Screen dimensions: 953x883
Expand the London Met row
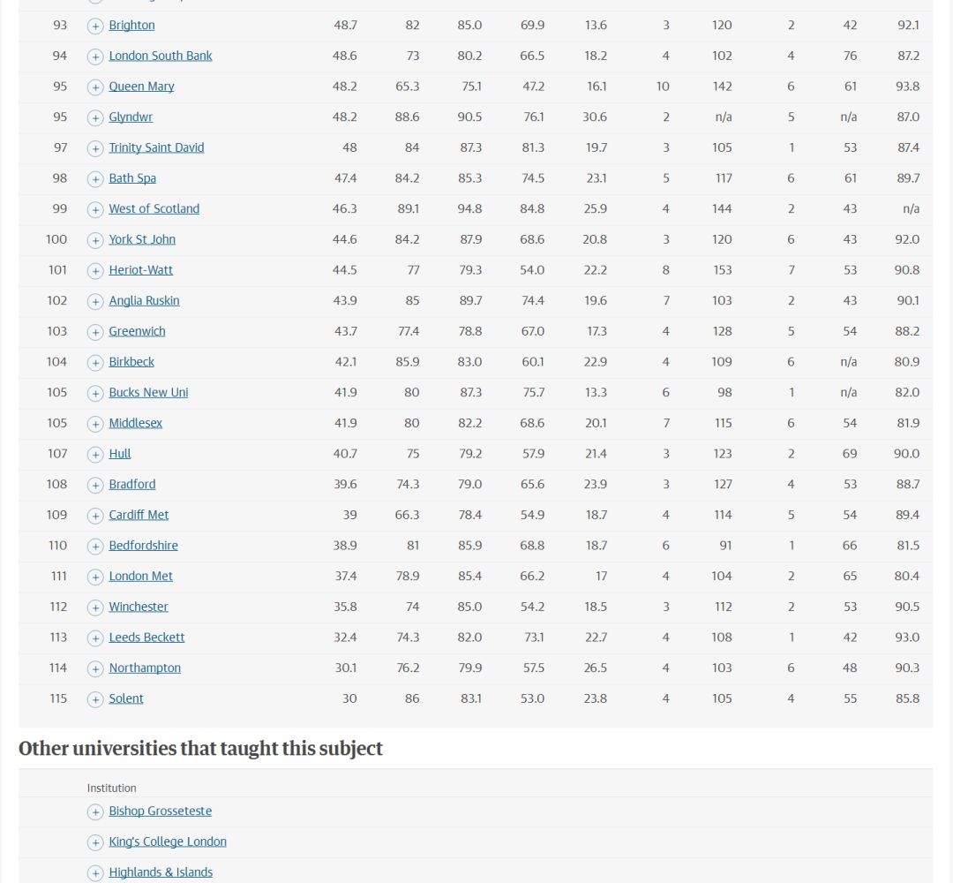tap(94, 577)
